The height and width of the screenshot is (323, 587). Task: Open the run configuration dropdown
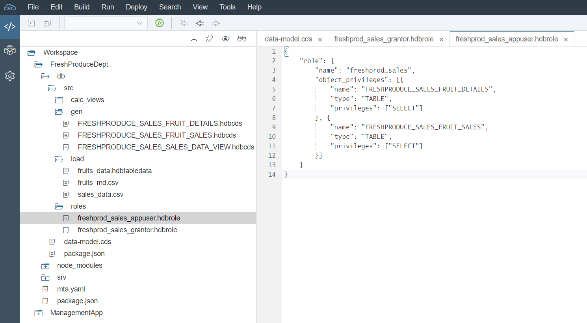[139, 23]
